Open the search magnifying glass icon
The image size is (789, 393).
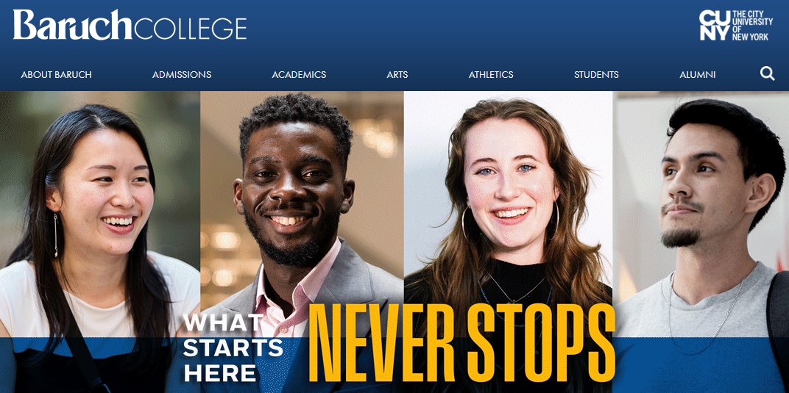[767, 73]
